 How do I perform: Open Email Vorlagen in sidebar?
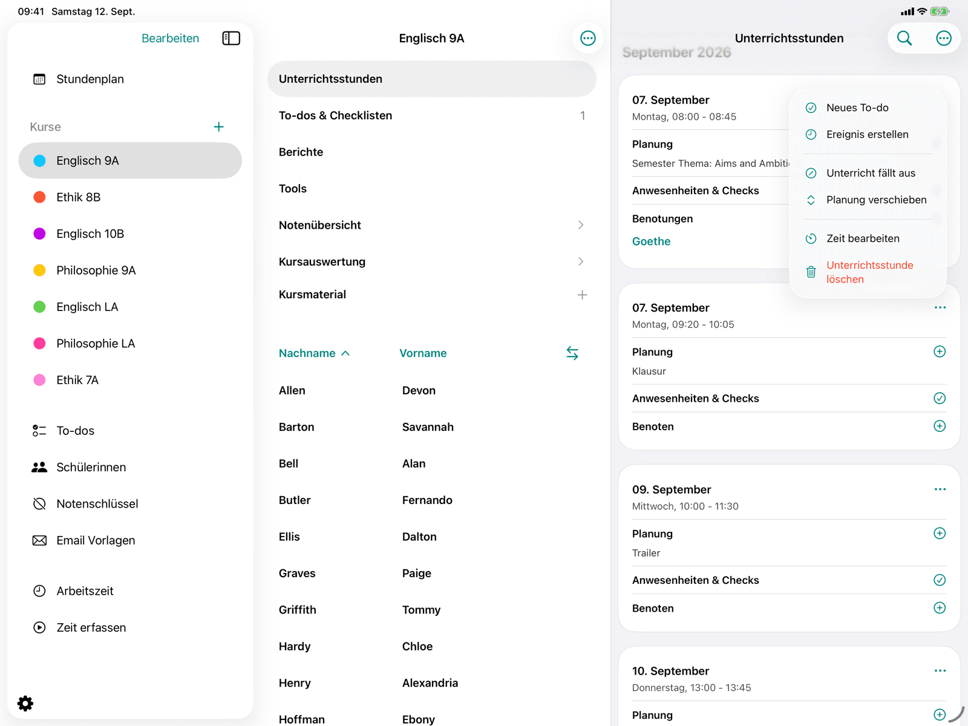[x=130, y=540]
